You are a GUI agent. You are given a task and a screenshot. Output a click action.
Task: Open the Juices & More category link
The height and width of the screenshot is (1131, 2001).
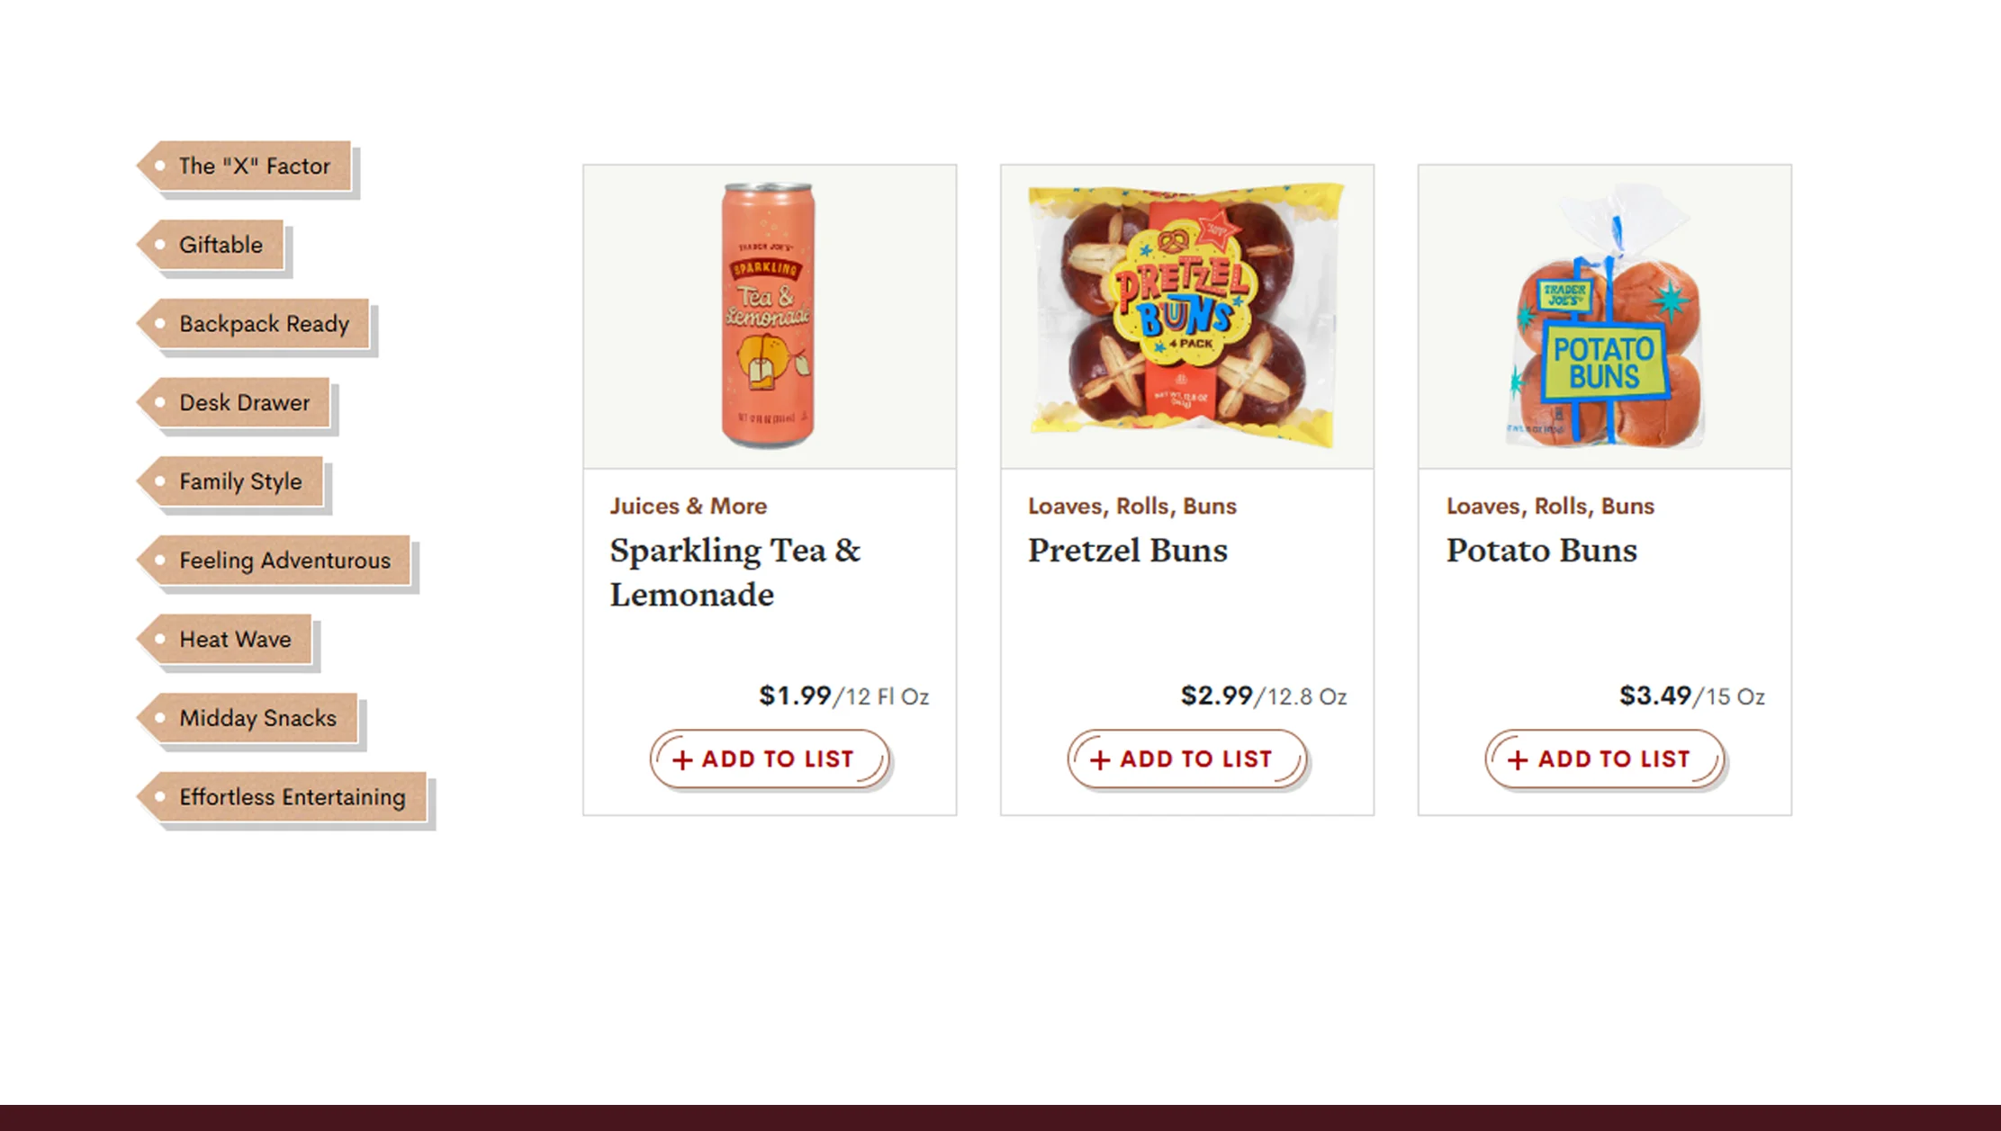[x=688, y=506]
